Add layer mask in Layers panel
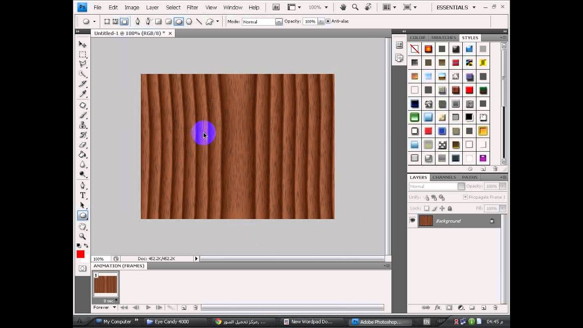This screenshot has width=583, height=328. pyautogui.click(x=449, y=308)
